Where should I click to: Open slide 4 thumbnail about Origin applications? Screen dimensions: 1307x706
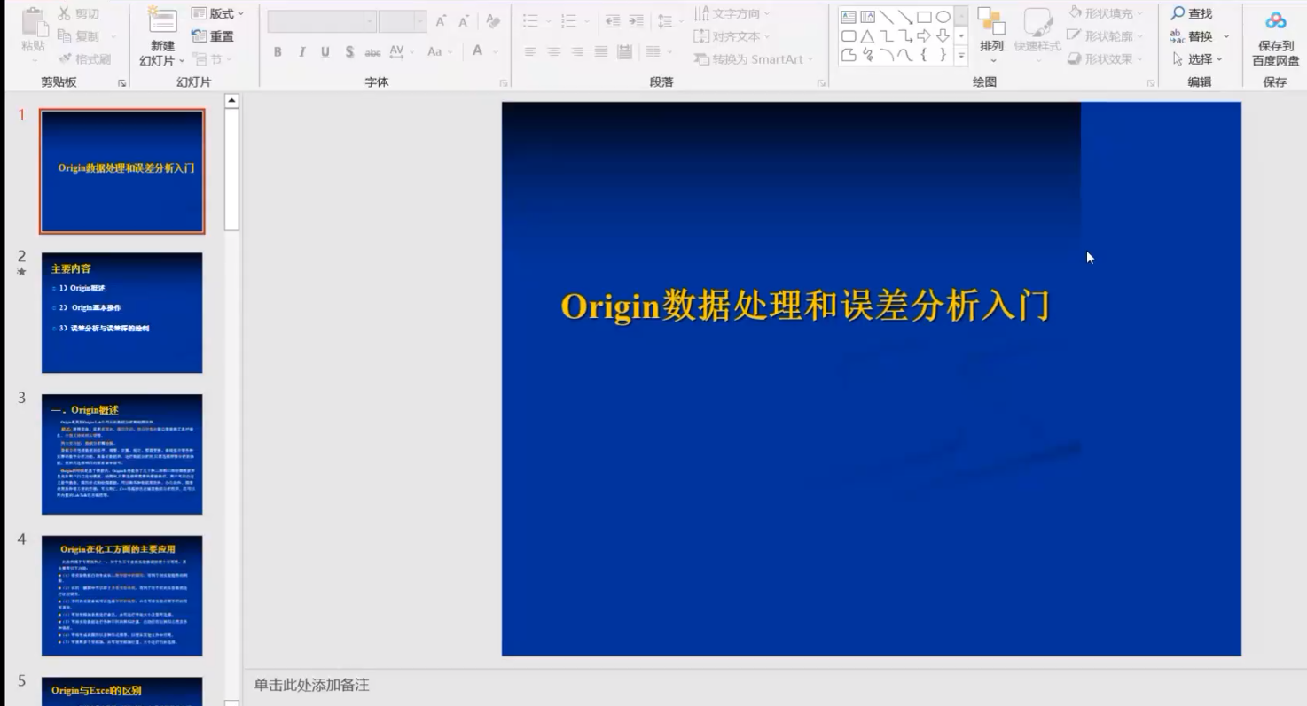[121, 595]
